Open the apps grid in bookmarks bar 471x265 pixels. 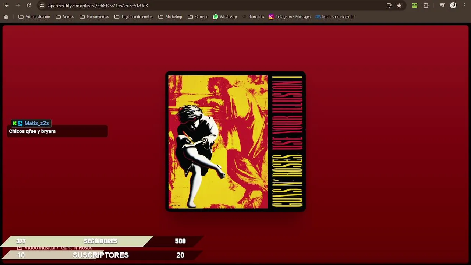pyautogui.click(x=6, y=17)
